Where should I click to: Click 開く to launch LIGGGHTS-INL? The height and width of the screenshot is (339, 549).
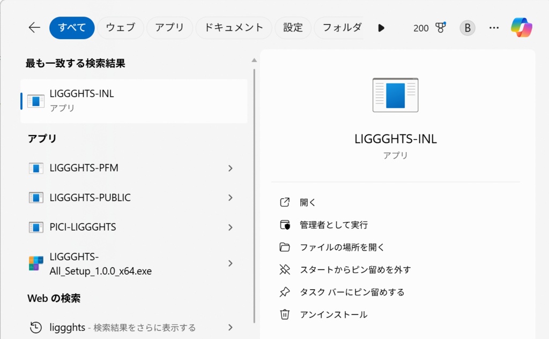click(x=307, y=202)
